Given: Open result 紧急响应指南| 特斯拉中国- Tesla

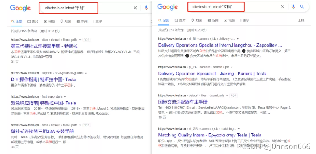Looking at the screenshot, I should pos(44,103).
